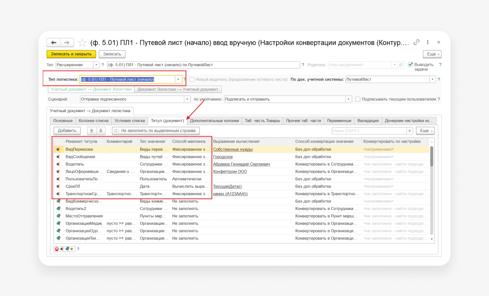This screenshot has width=489, height=296.
Task: Open the table's Еще menu next to search
Action: point(425,131)
